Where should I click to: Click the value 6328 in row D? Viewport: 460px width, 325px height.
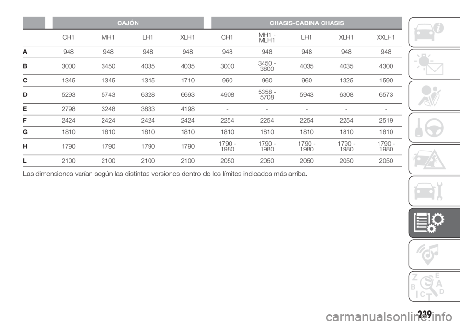coord(148,95)
